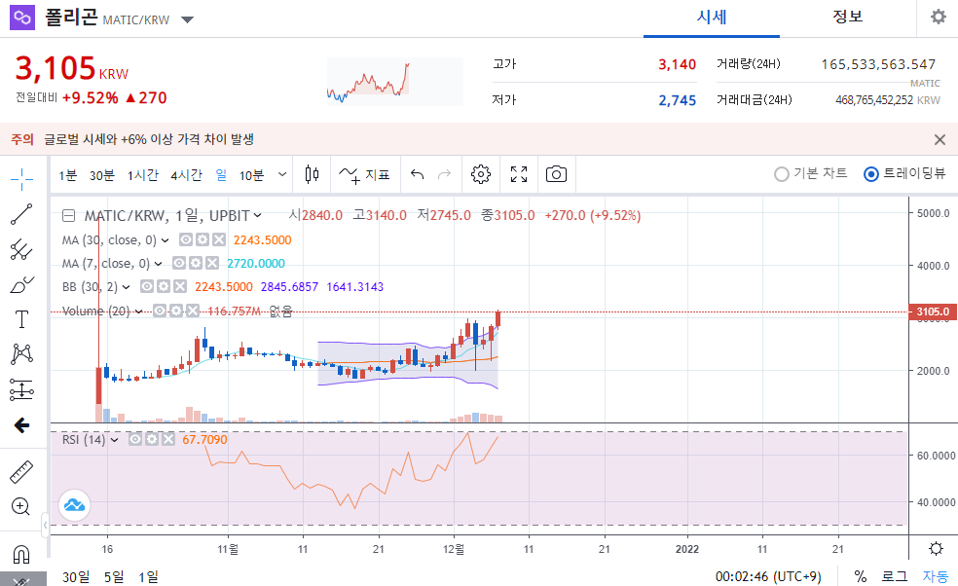Expand more timeframe options after 10분

281,175
